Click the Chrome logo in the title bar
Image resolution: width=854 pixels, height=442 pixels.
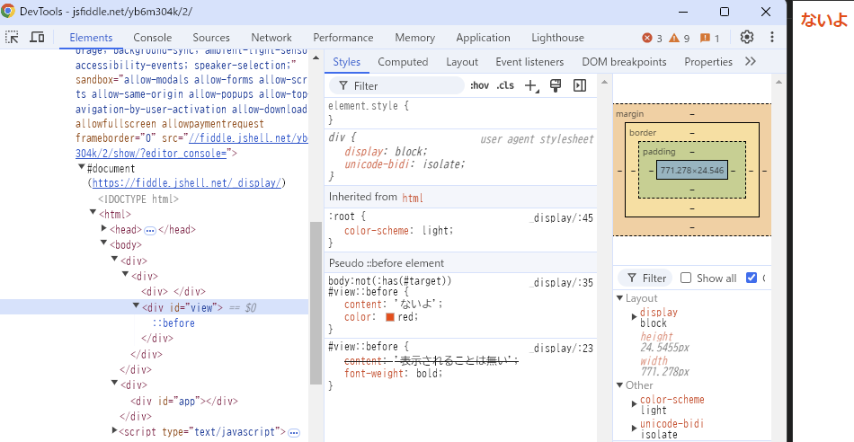[x=8, y=11]
